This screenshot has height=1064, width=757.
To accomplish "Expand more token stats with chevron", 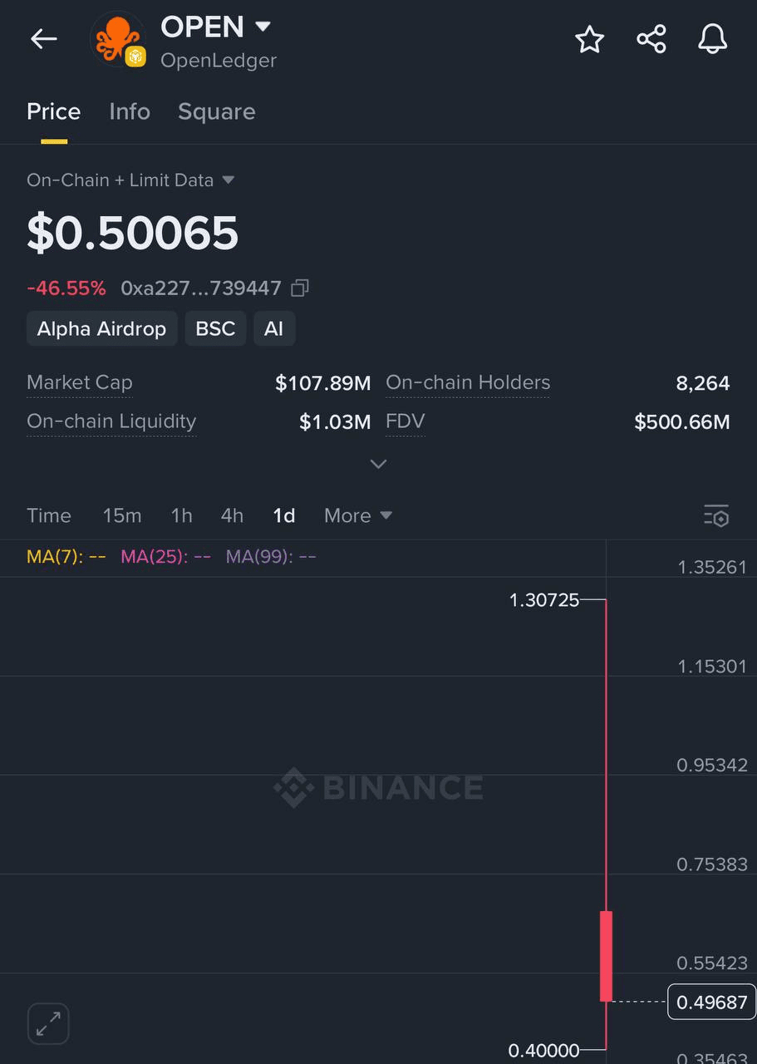I will (x=378, y=464).
